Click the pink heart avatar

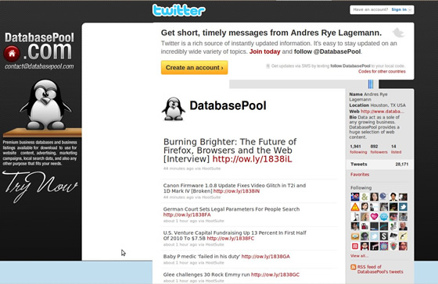375,217
